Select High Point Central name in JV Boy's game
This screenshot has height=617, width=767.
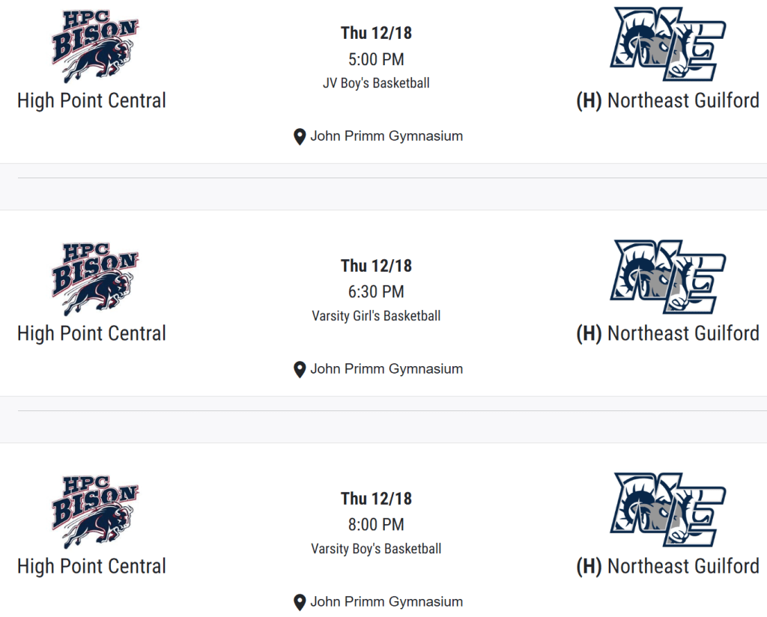(x=91, y=100)
